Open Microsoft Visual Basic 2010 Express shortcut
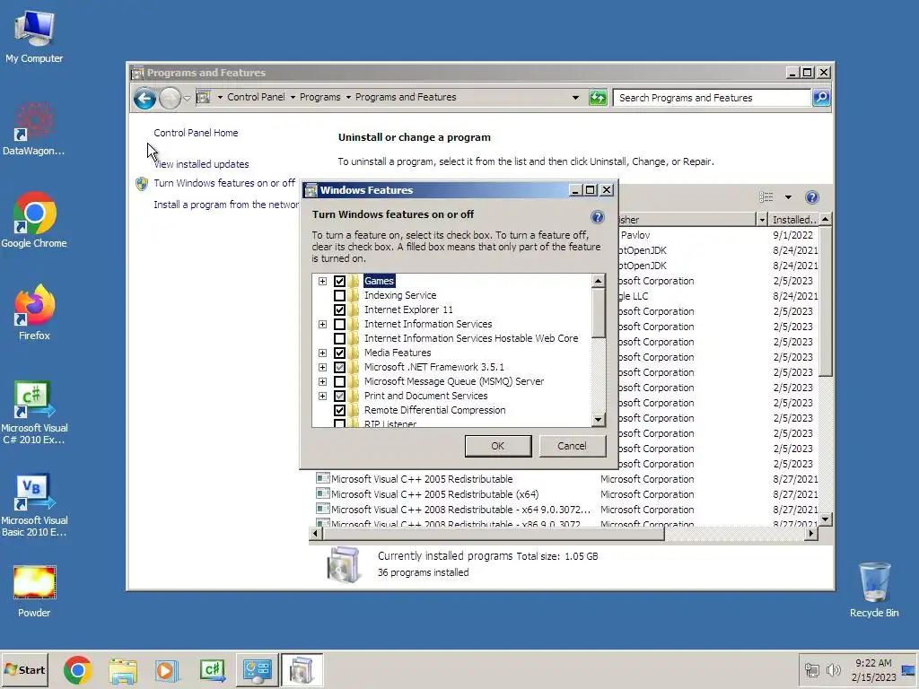The width and height of the screenshot is (919, 689). point(34,505)
